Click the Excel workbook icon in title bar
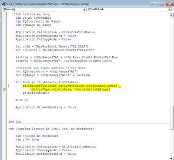Image resolution: width=174 pixels, height=160 pixels. (x=4, y=4)
